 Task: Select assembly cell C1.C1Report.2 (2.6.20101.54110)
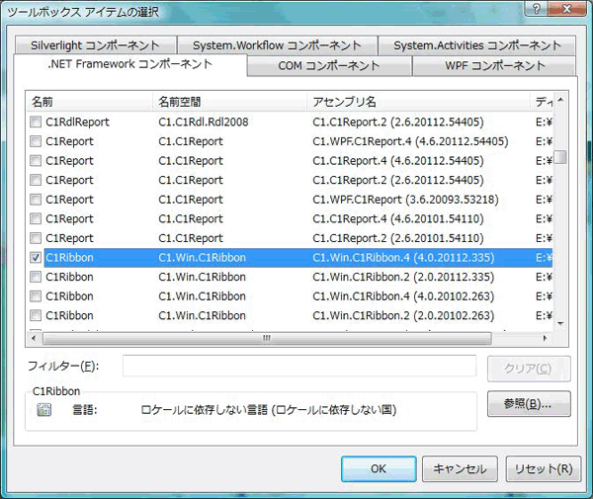pos(398,238)
